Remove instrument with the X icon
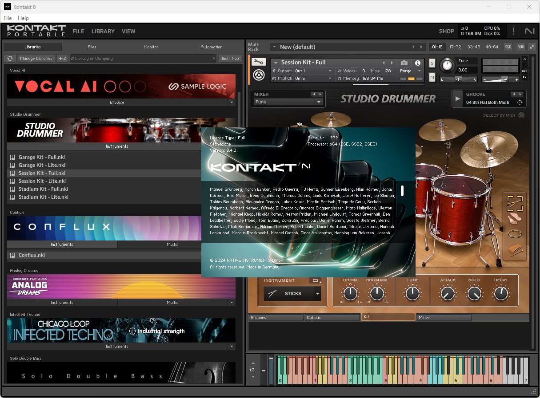540x398 pixels. (524, 59)
